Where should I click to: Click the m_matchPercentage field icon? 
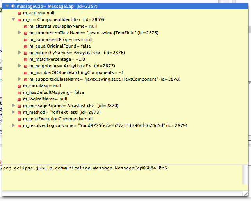(25, 60)
